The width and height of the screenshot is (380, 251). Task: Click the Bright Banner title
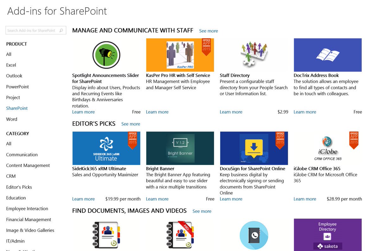[160, 168]
